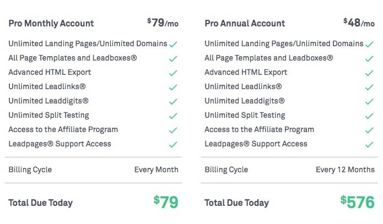Select the Pro Monthly Account heading
383x224 pixels.
(51, 24)
